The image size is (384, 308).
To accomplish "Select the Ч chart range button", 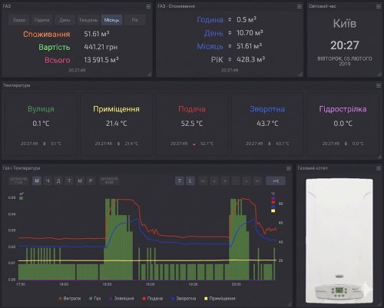I will click(x=48, y=181).
